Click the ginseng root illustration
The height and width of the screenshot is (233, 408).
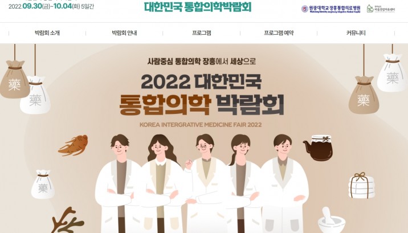(73, 145)
